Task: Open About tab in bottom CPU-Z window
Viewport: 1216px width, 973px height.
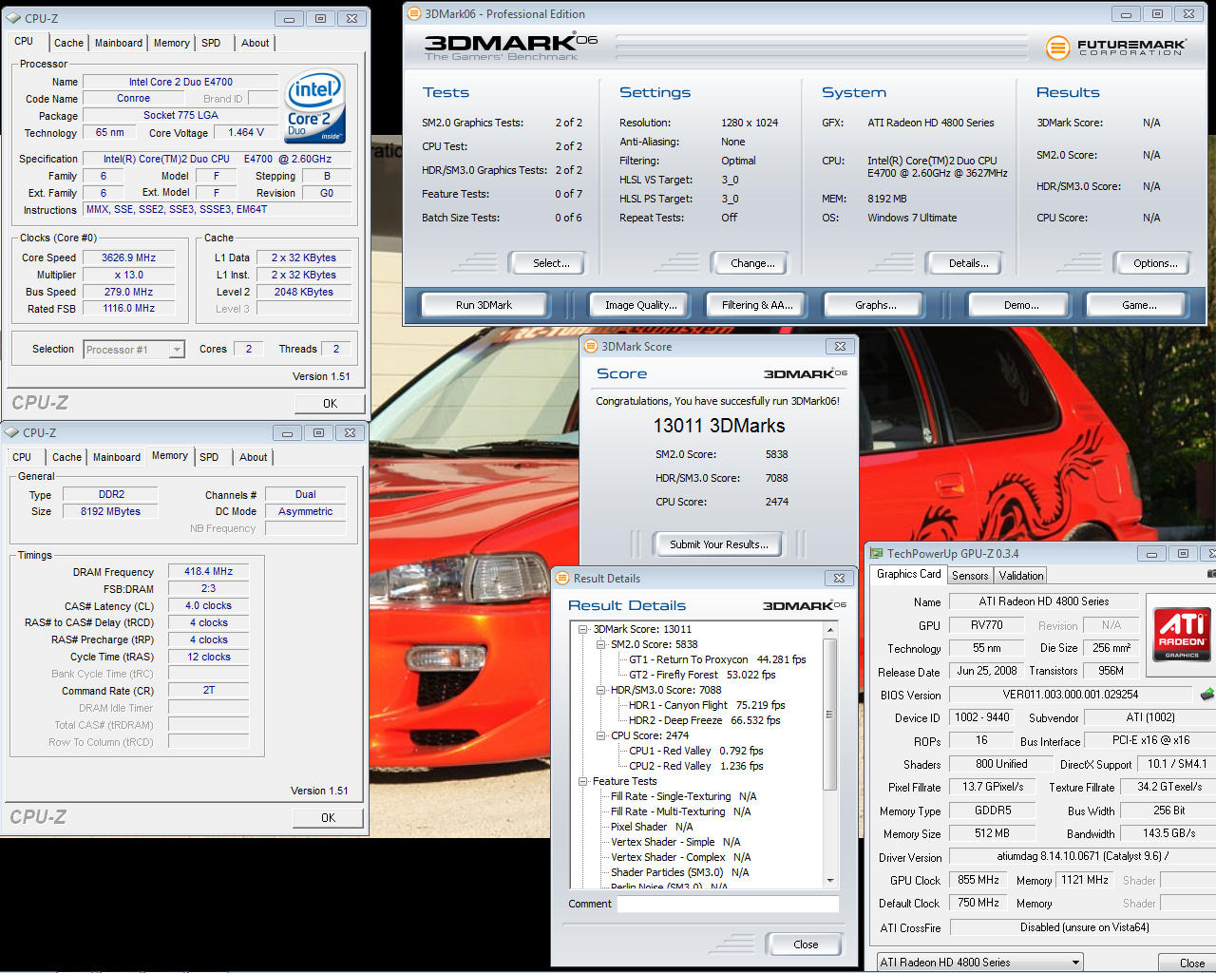Action: (253, 457)
